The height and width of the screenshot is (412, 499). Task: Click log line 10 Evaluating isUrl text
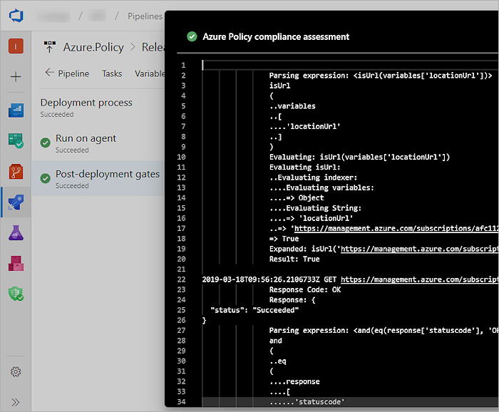pyautogui.click(x=359, y=157)
